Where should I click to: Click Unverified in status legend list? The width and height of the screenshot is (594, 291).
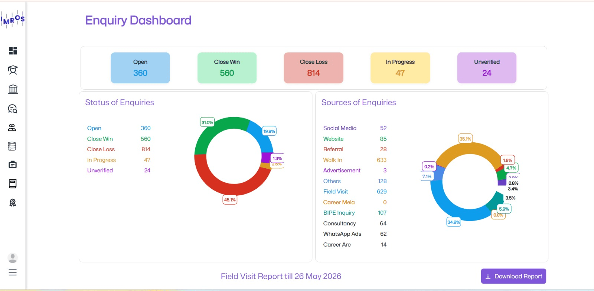[100, 171]
